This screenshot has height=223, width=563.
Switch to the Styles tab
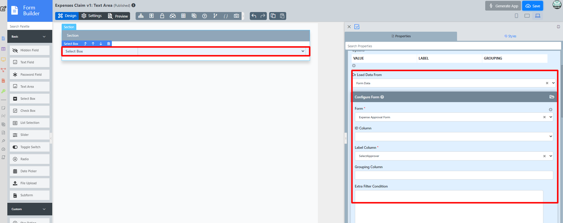click(510, 36)
